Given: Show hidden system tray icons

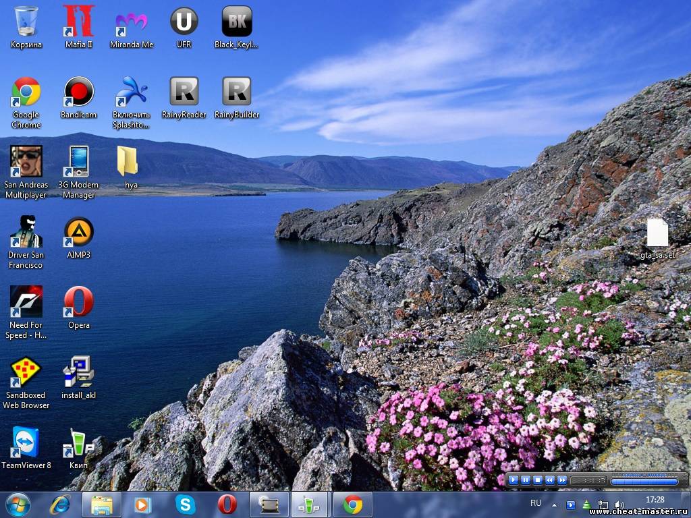Looking at the screenshot, I should click(x=555, y=505).
